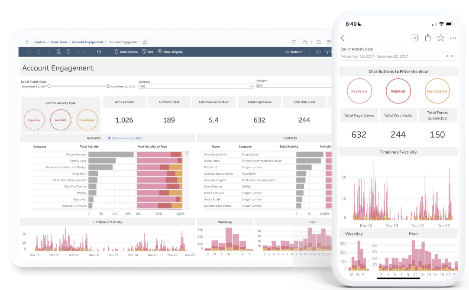Image resolution: width=469 pixels, height=290 pixels.
Task: Open blue Account Engagement breadcrumb link
Action: coord(87,42)
